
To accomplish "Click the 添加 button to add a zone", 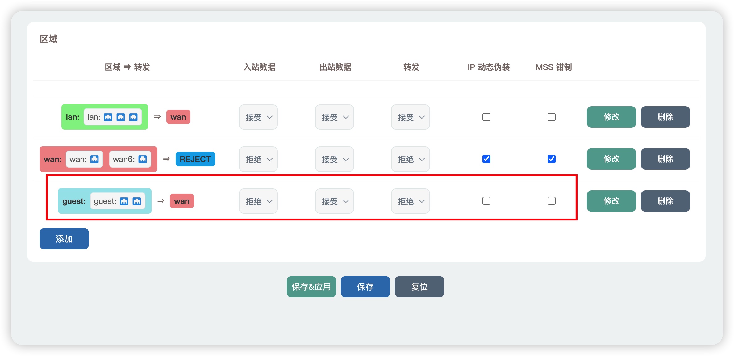I will pyautogui.click(x=64, y=238).
